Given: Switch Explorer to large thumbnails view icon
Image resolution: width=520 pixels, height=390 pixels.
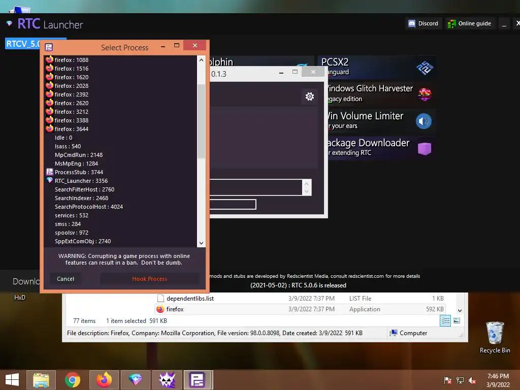Looking at the screenshot, I should pyautogui.click(x=457, y=321).
